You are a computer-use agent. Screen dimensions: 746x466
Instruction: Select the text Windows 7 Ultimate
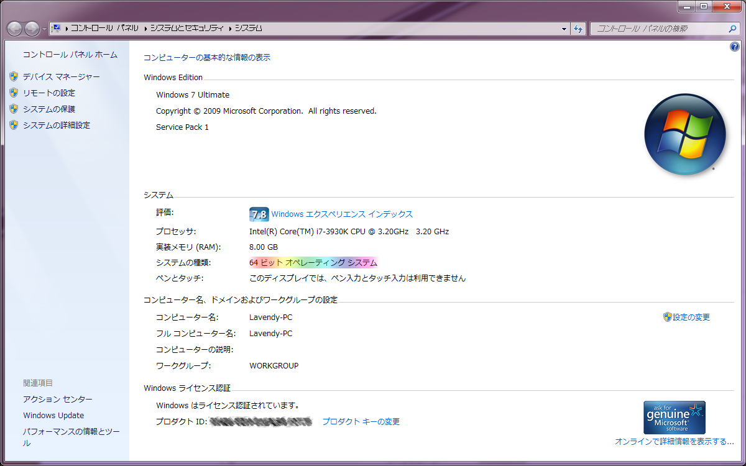click(x=193, y=95)
